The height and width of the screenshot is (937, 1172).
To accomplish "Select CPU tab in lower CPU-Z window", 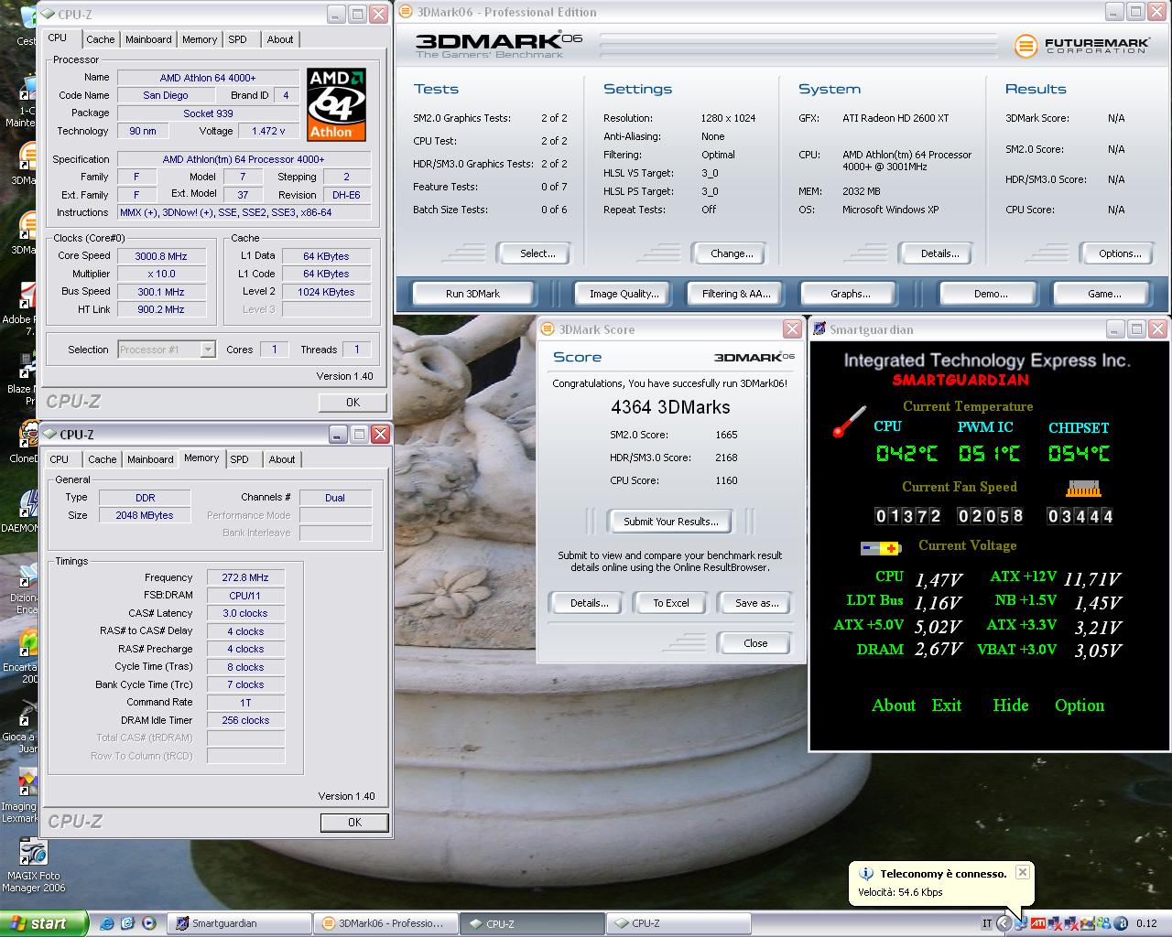I will pos(60,459).
